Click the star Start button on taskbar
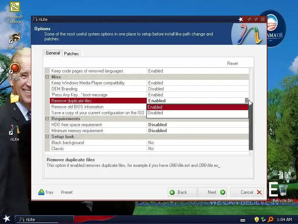The width and height of the screenshot is (298, 224). point(6,219)
